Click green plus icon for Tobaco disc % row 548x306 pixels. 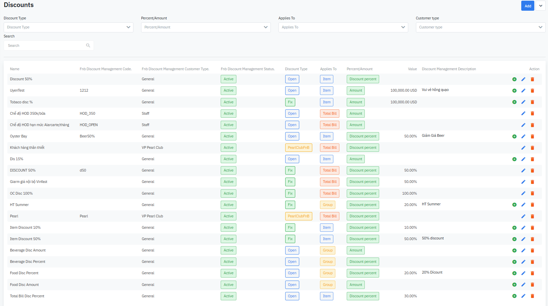click(x=514, y=102)
